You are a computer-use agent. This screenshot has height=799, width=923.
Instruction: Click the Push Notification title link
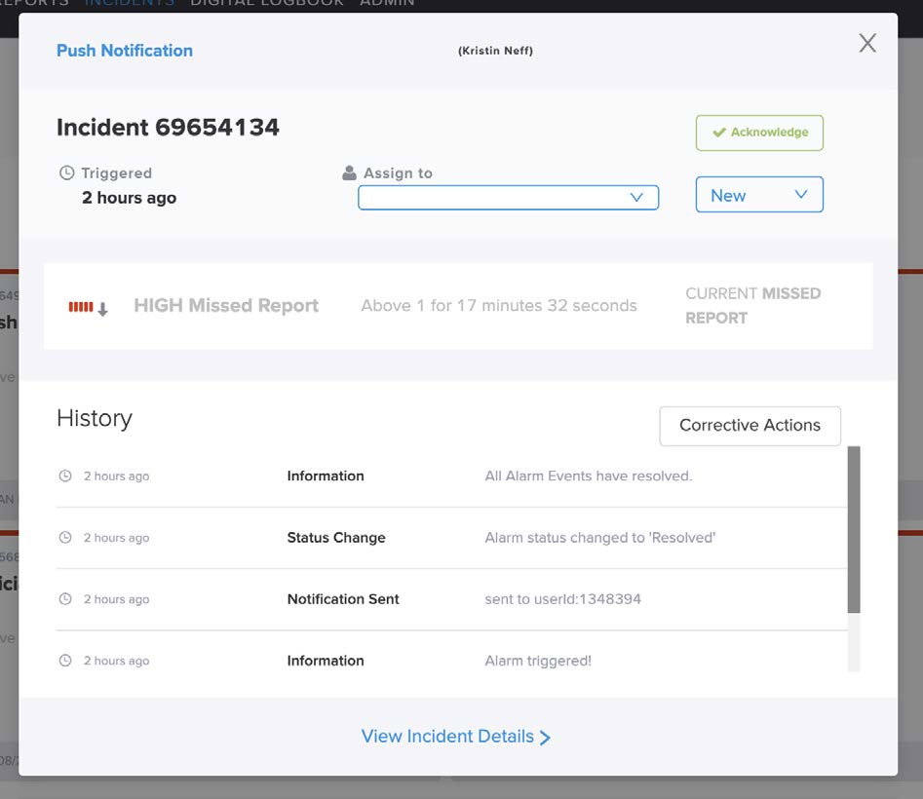125,51
